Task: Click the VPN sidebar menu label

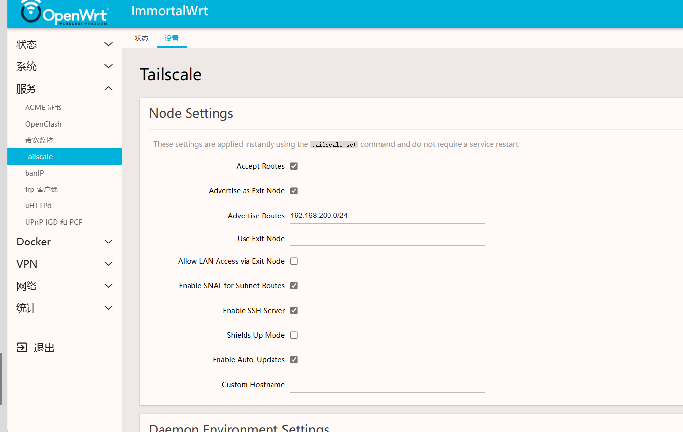Action: coord(27,264)
